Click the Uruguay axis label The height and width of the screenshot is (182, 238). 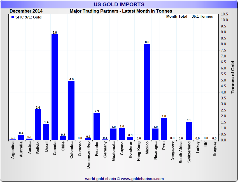[x=214, y=149]
